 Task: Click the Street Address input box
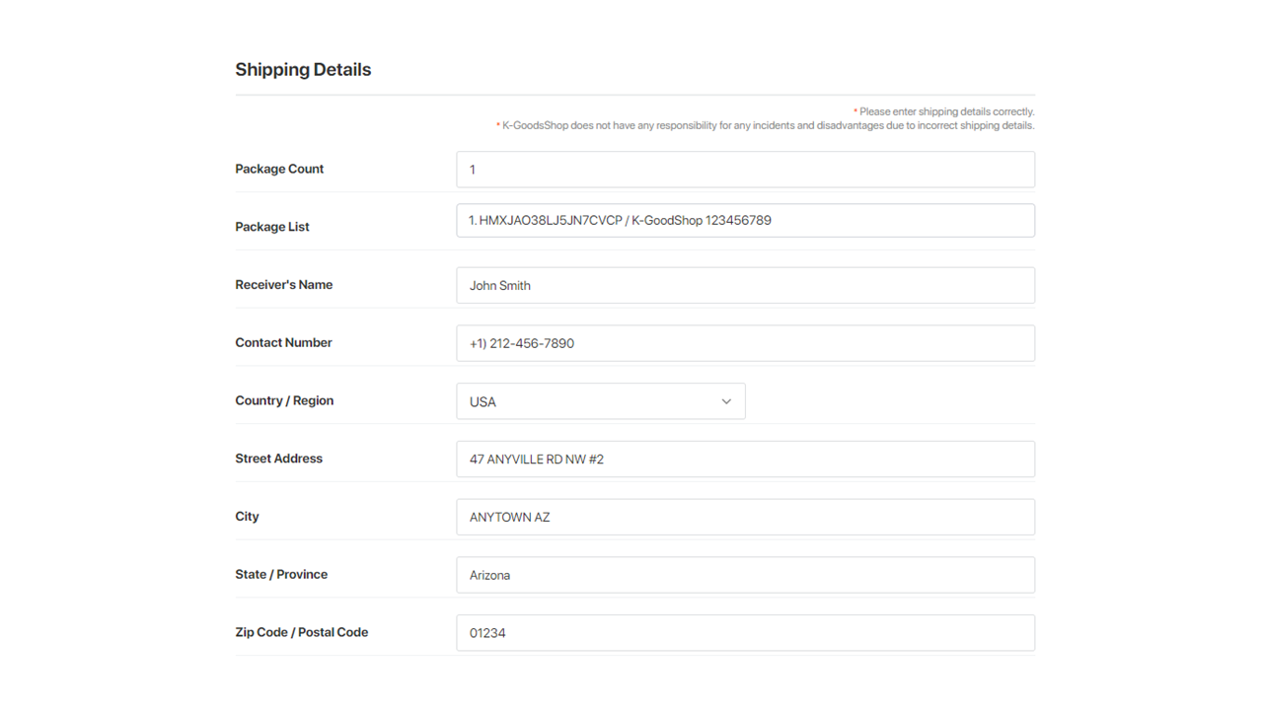(745, 460)
